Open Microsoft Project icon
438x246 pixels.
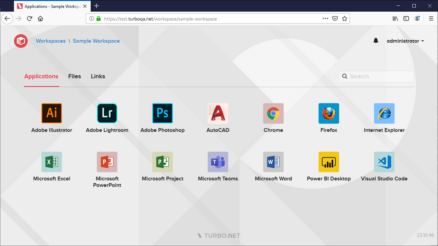point(163,162)
